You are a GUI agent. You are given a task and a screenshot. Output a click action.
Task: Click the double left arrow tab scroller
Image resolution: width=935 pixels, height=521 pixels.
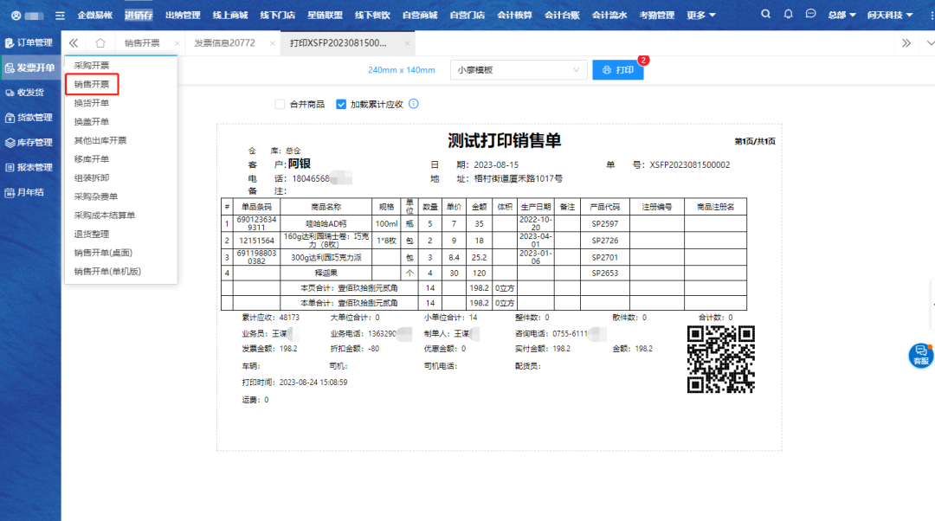74,43
